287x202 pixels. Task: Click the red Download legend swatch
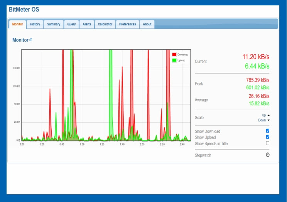[174, 54]
